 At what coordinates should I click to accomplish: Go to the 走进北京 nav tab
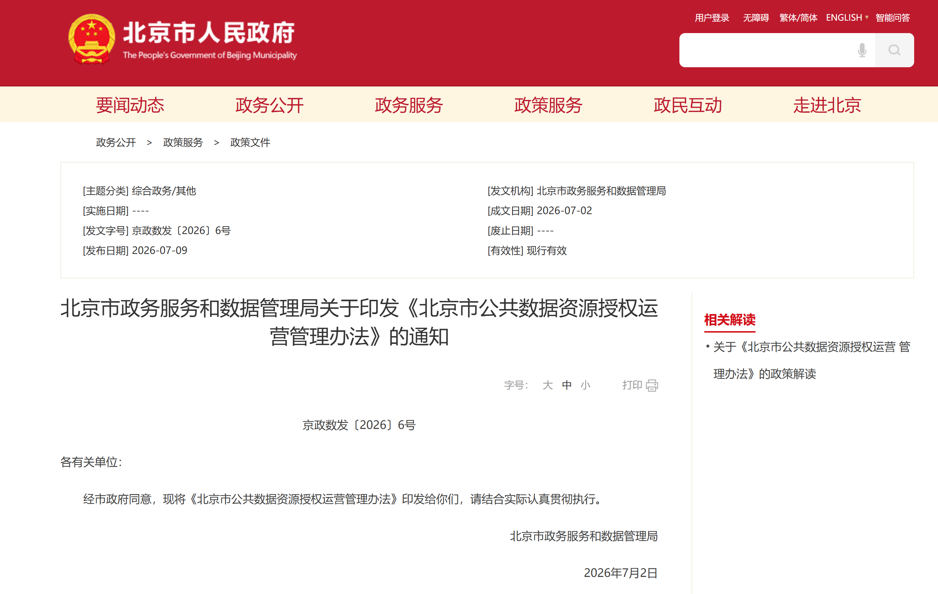(x=827, y=105)
